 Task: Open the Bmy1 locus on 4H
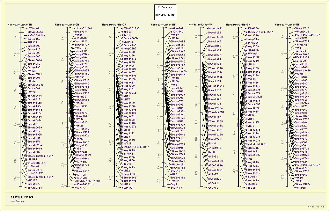[x=174, y=184]
